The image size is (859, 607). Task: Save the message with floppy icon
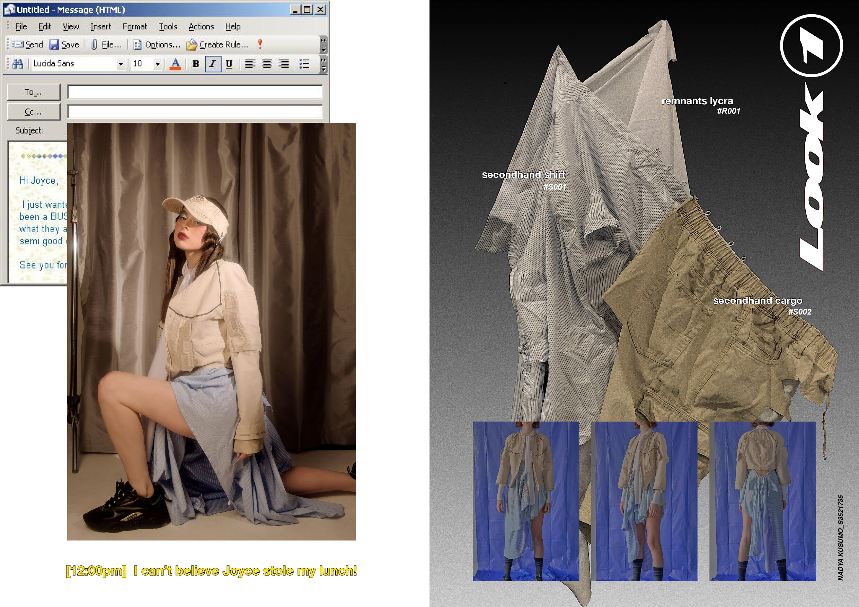[64, 45]
